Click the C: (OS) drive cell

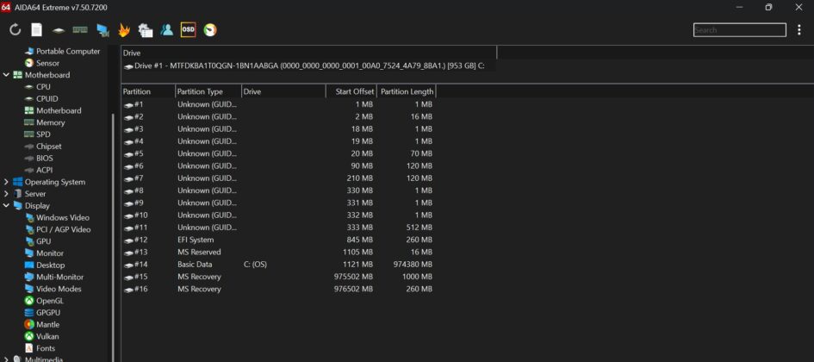point(255,265)
